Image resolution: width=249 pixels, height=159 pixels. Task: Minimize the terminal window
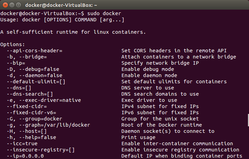[12, 5]
